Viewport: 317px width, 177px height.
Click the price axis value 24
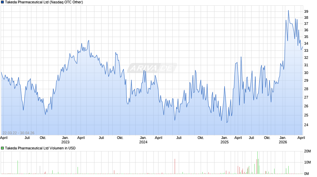tap(306, 125)
